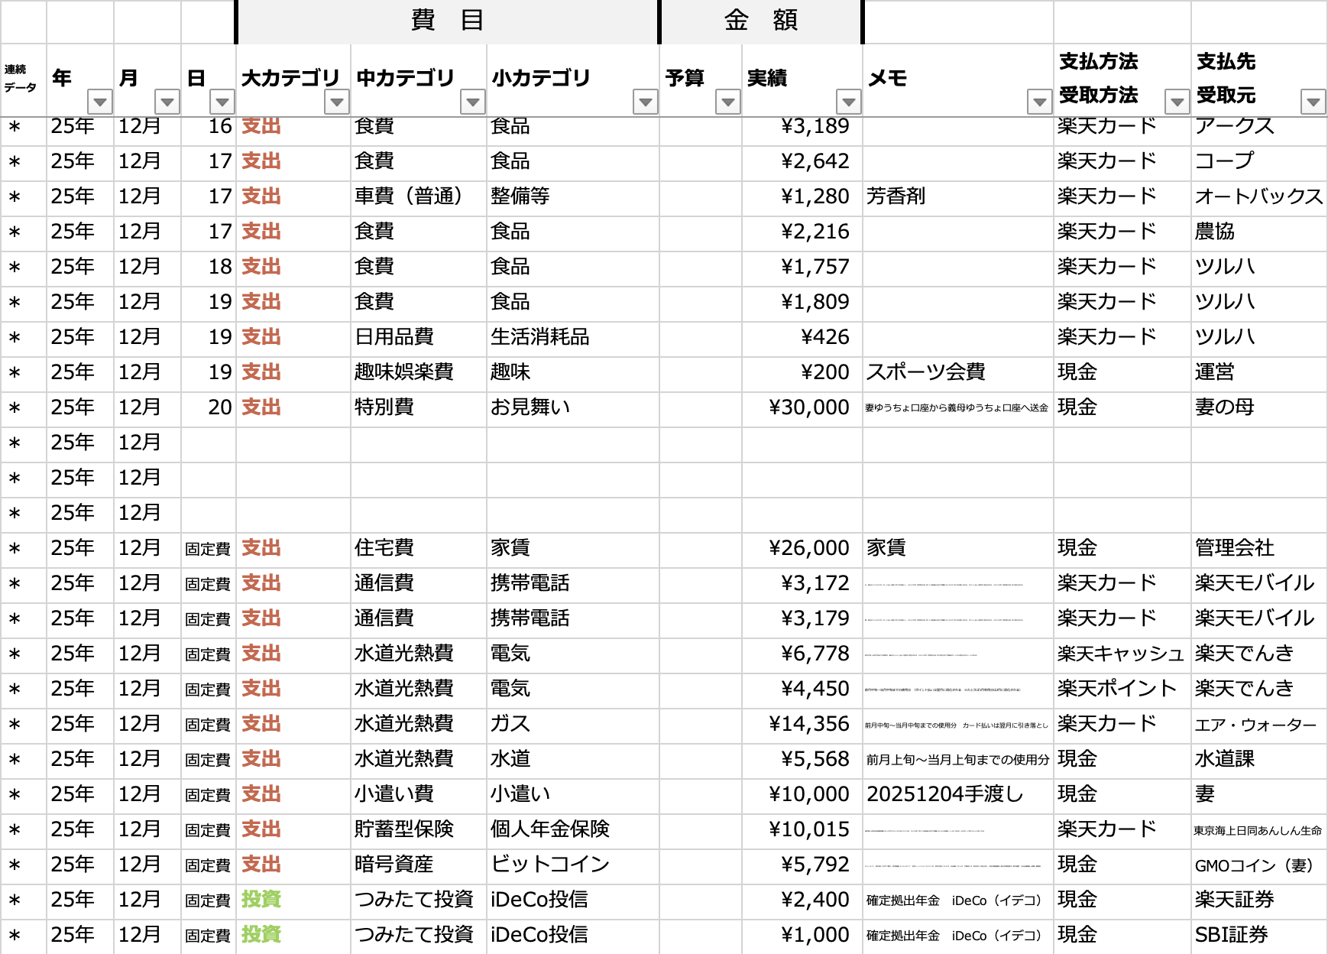
Task: Select the ¥30,000 amount cell
Action: coord(802,408)
